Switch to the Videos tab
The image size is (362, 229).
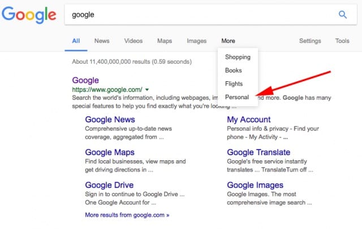coord(133,41)
